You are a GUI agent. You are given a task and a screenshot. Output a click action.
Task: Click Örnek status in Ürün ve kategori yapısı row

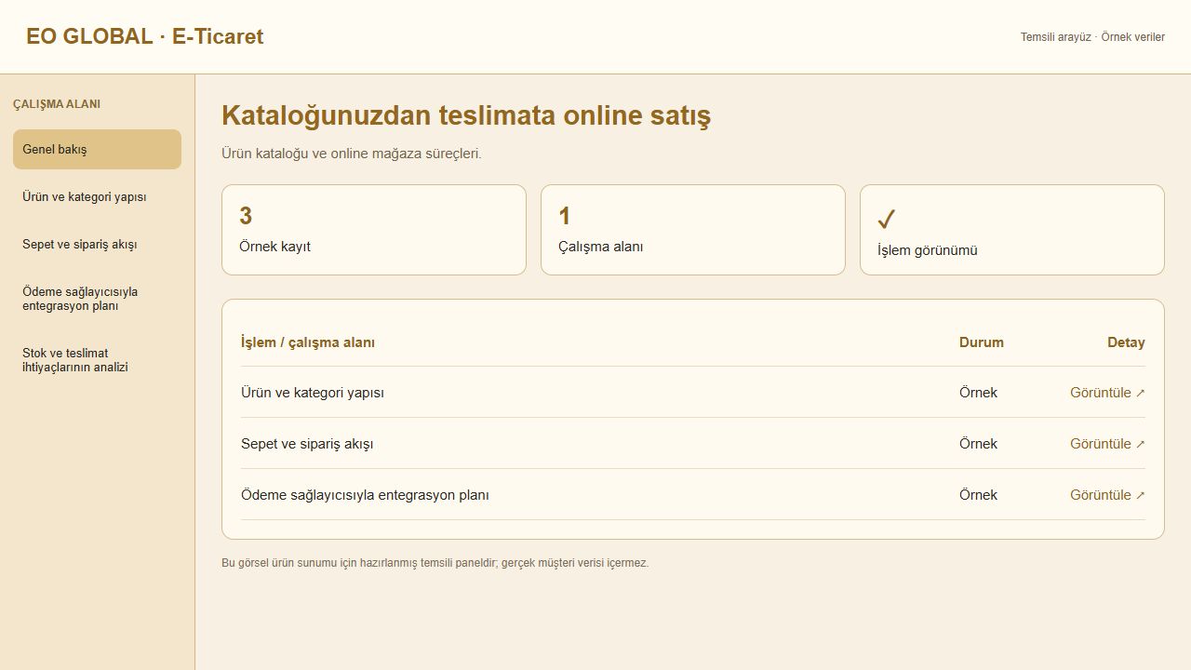click(978, 393)
